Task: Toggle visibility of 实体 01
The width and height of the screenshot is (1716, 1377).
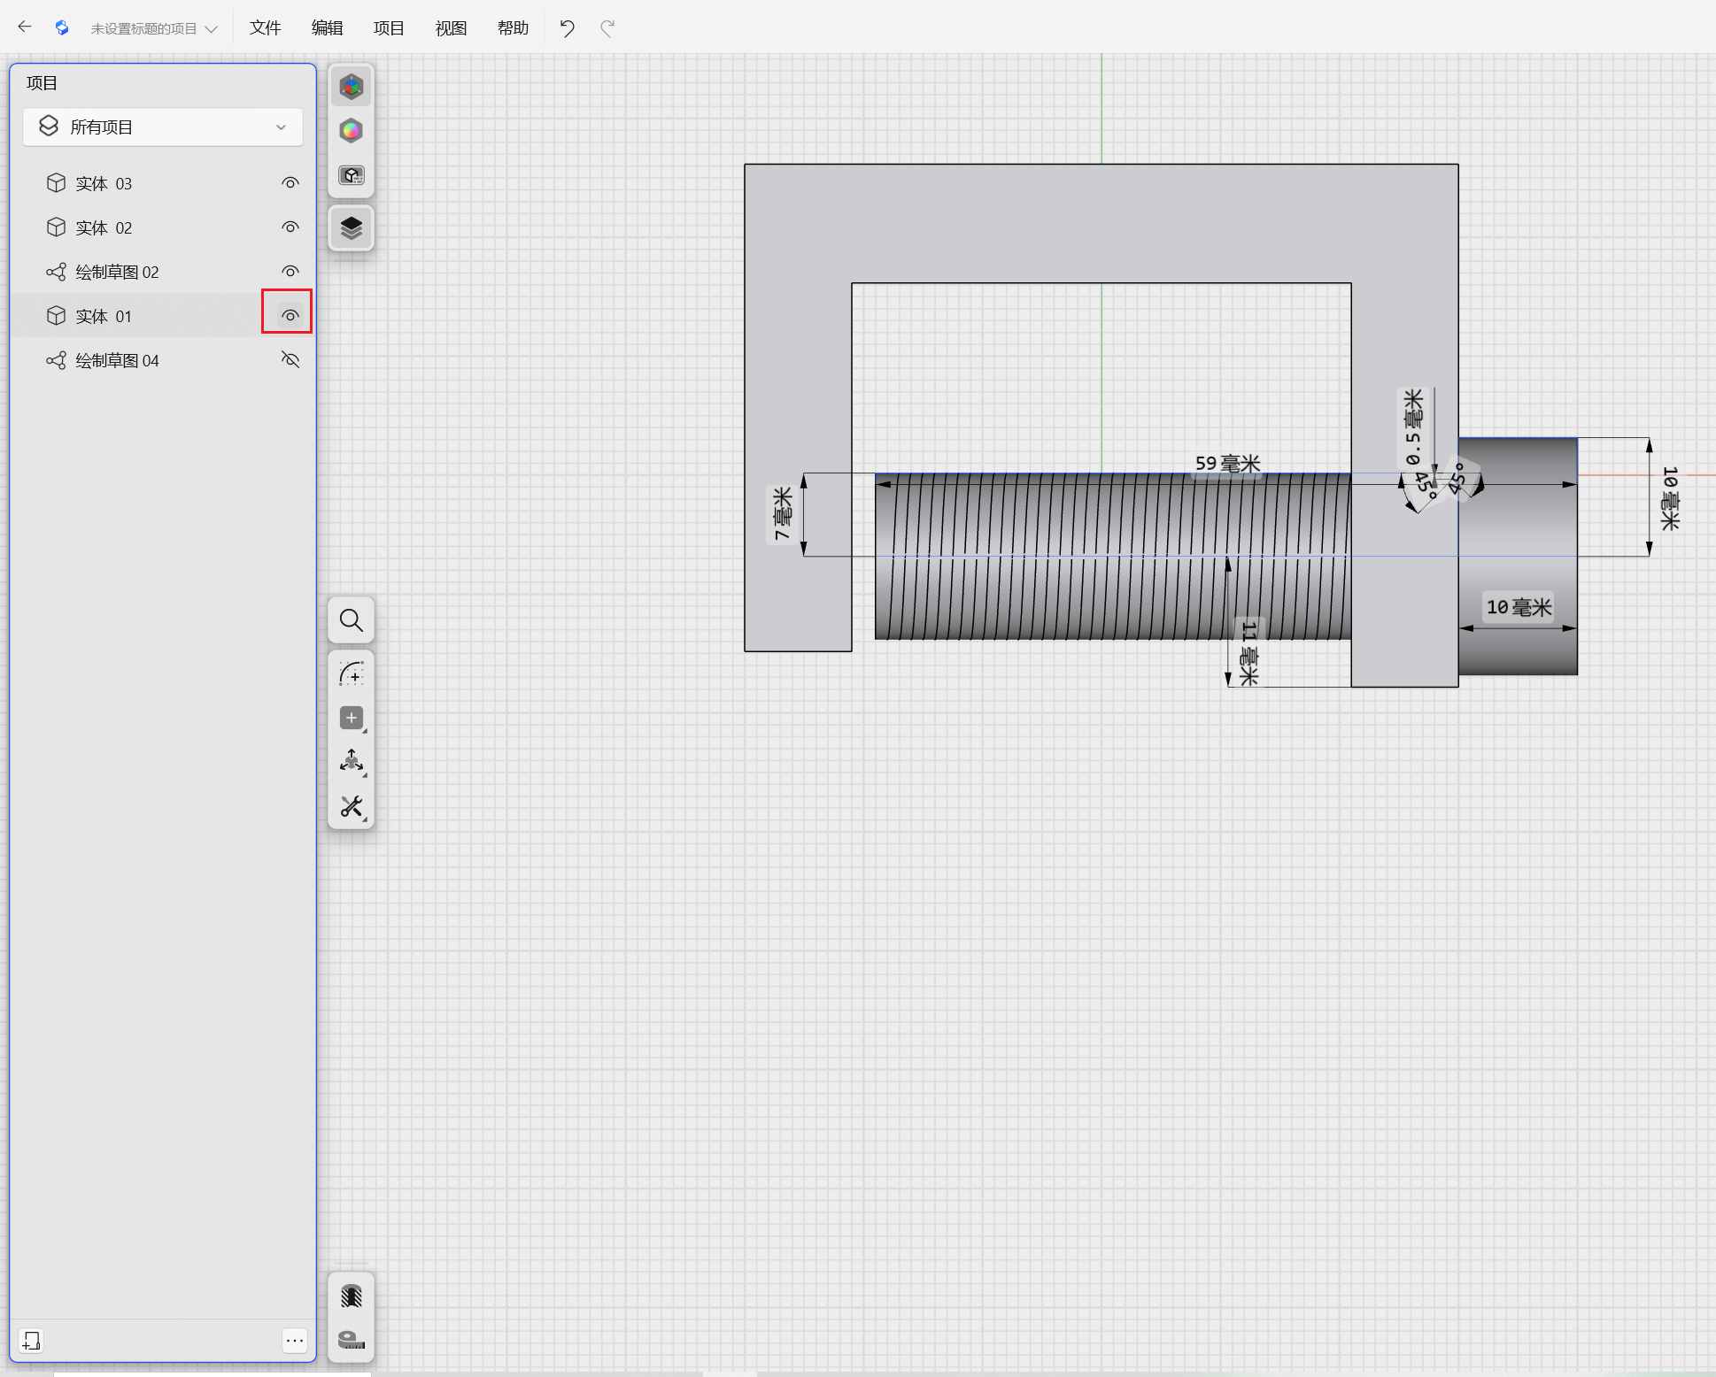Action: pyautogui.click(x=290, y=315)
